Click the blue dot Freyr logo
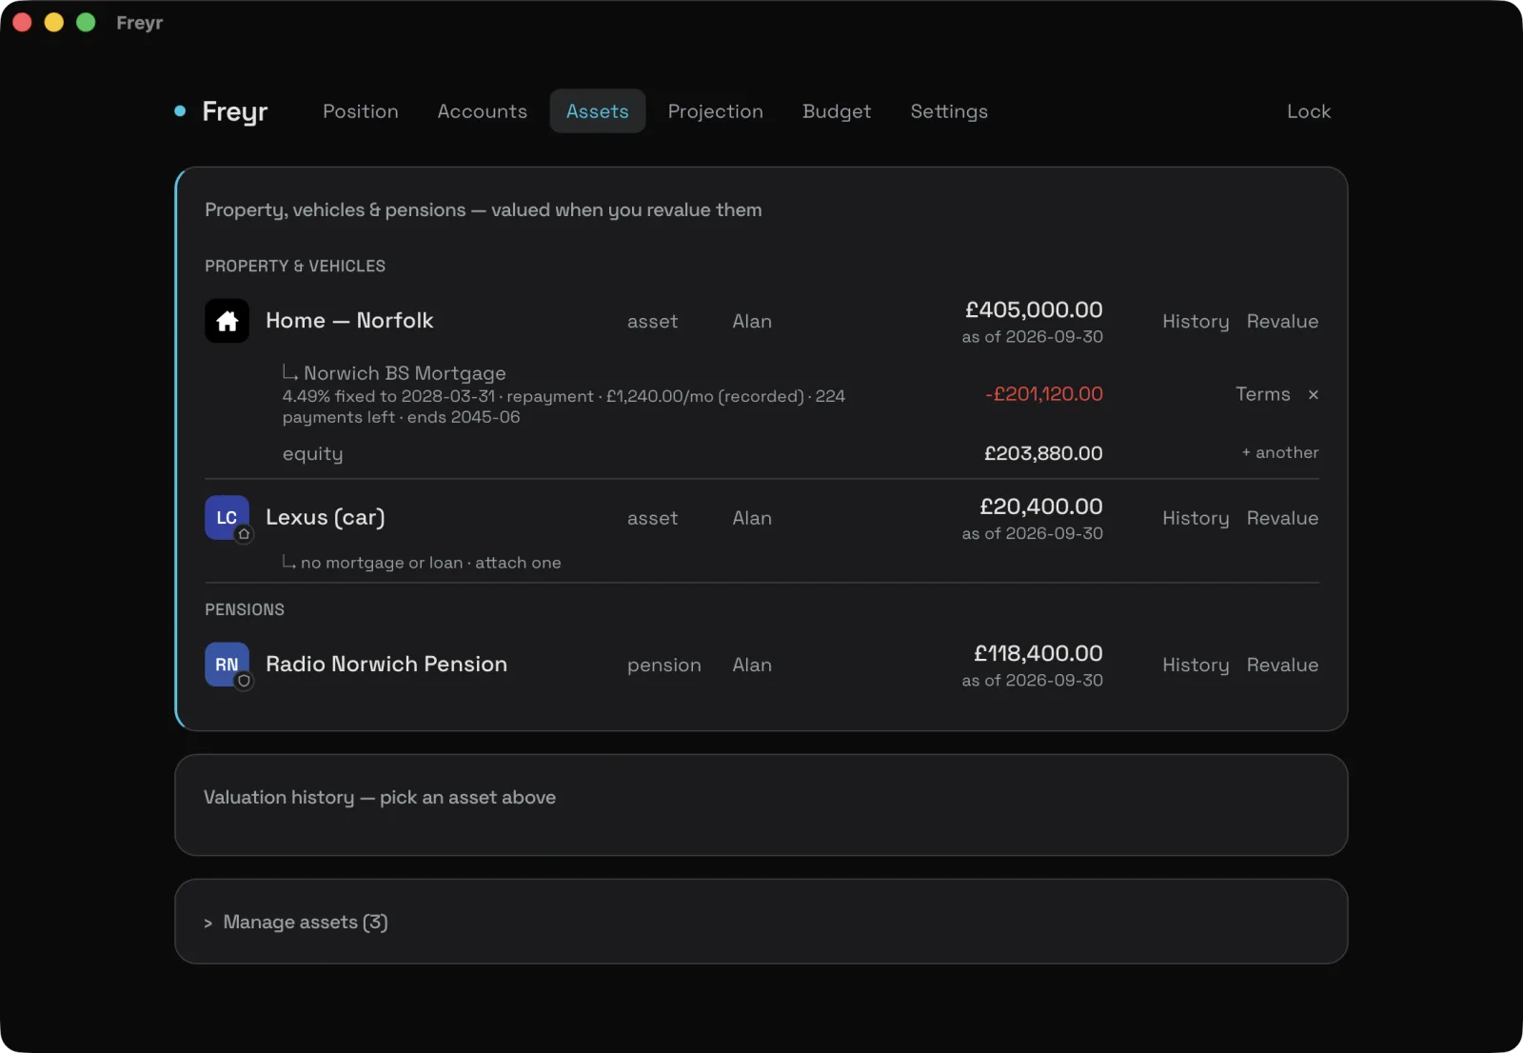 (180, 111)
